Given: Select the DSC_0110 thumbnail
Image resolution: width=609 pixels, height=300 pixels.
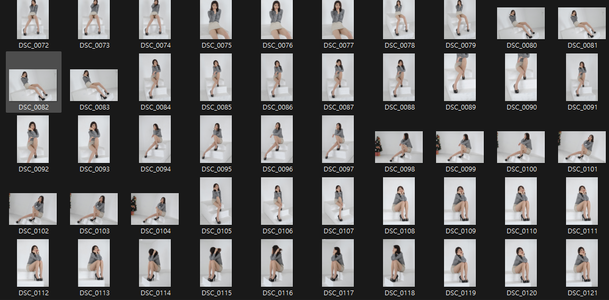Looking at the screenshot, I should [x=521, y=201].
